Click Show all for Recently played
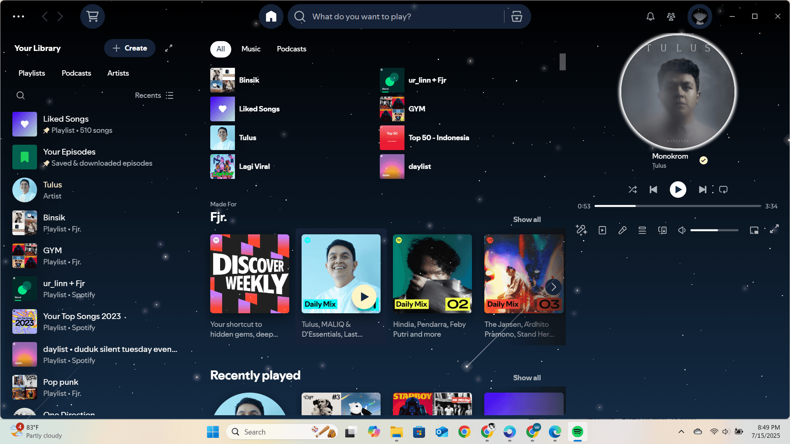 (527, 378)
